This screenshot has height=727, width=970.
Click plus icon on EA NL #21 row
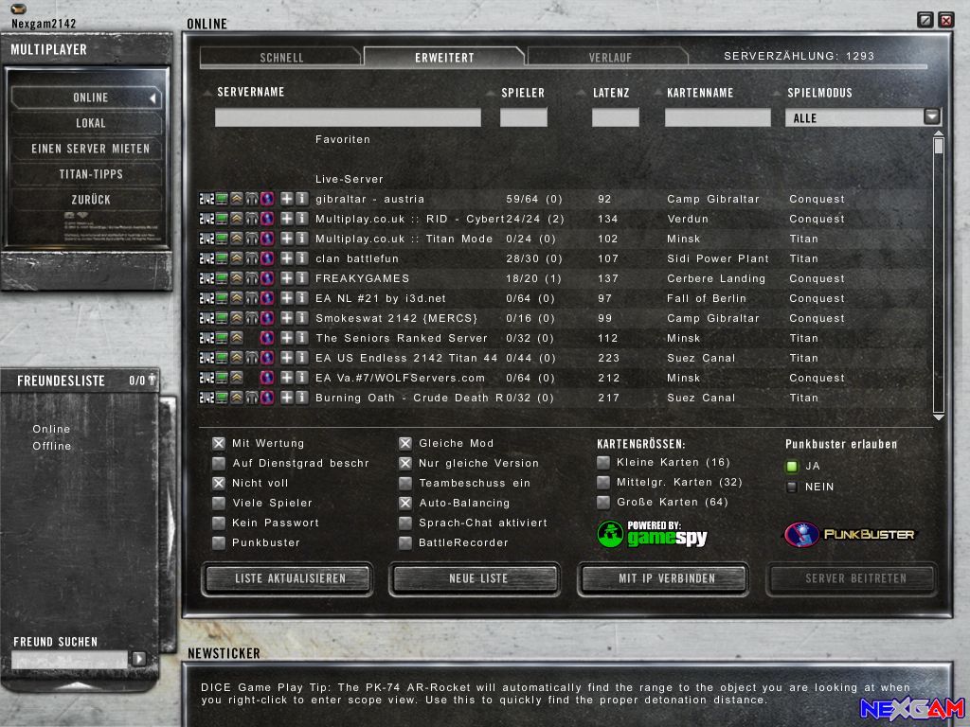point(287,298)
